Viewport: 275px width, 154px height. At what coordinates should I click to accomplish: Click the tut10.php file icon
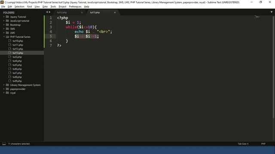click(x=9, y=41)
